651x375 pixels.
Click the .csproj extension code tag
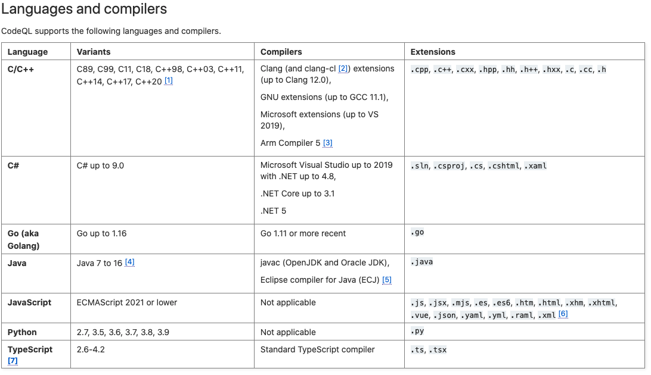click(x=449, y=165)
